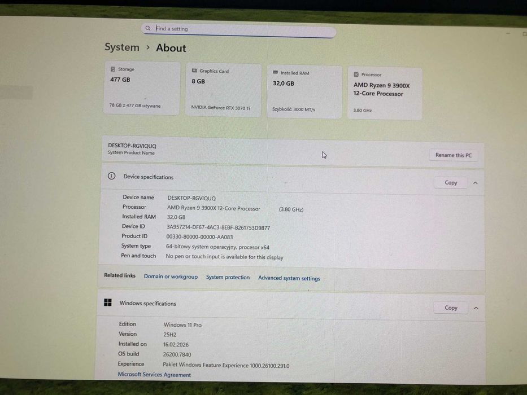Select Pakiet Windows Feature Experience text
The height and width of the screenshot is (395, 527).
point(226,365)
